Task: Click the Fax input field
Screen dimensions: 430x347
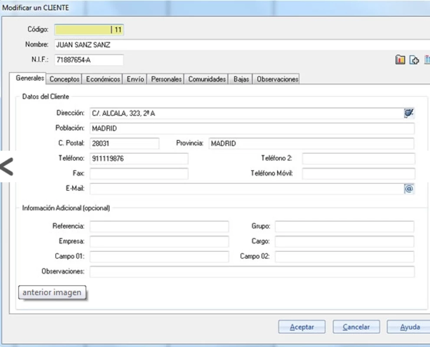Action: click(x=139, y=173)
